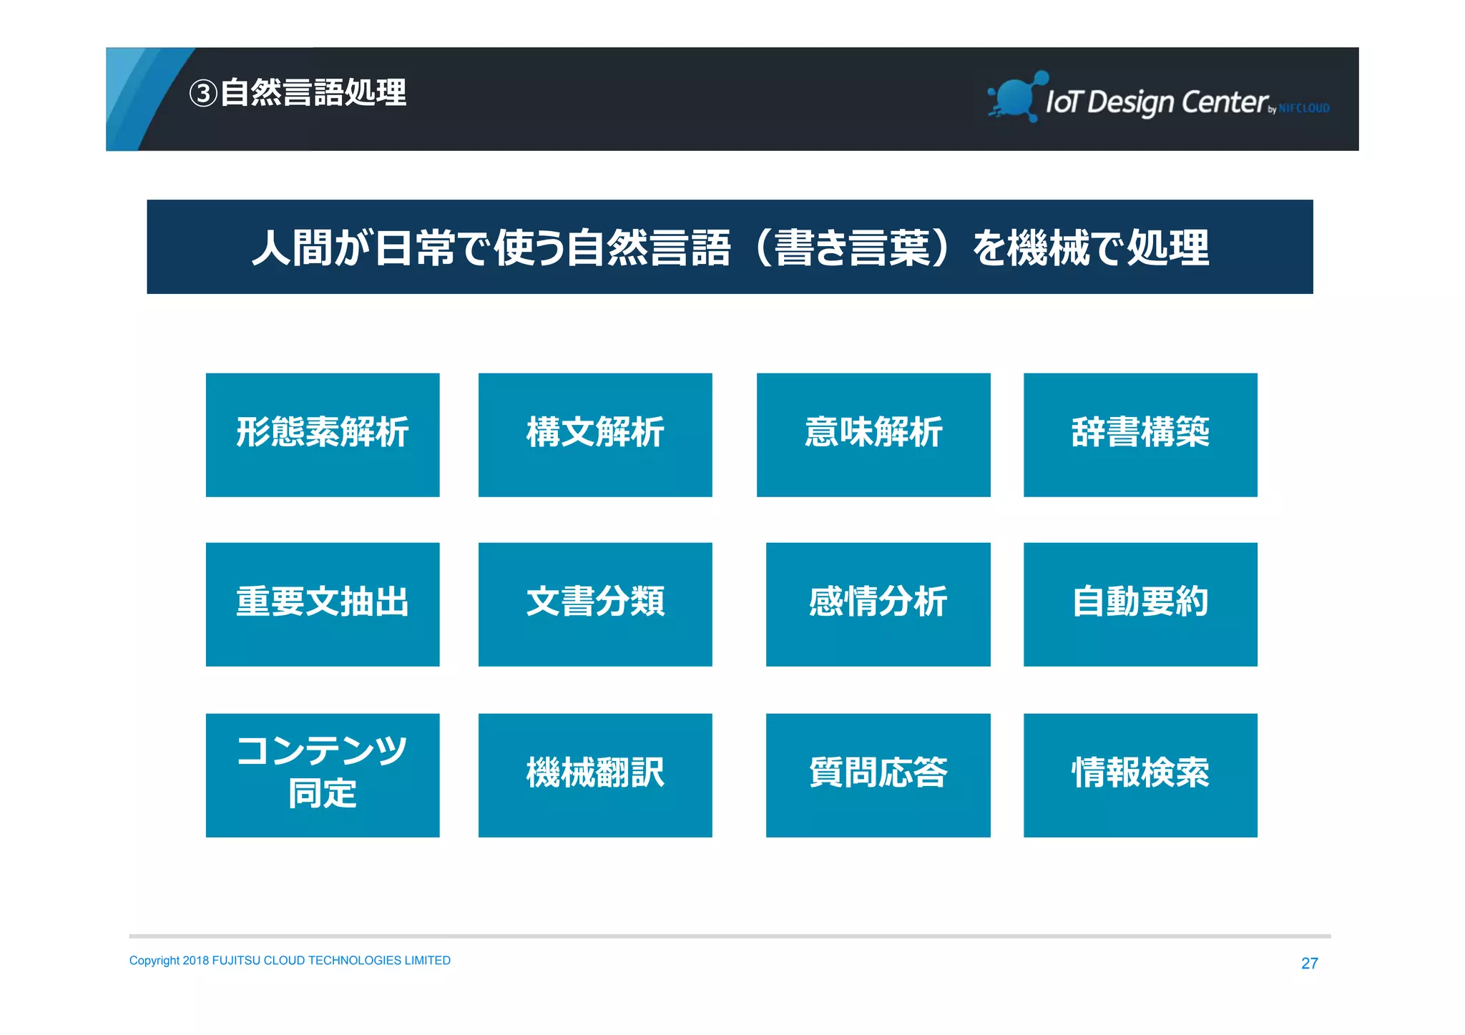Select the 重要文抽出 box
Image resolution: width=1465 pixels, height=1035 pixels.
(323, 604)
